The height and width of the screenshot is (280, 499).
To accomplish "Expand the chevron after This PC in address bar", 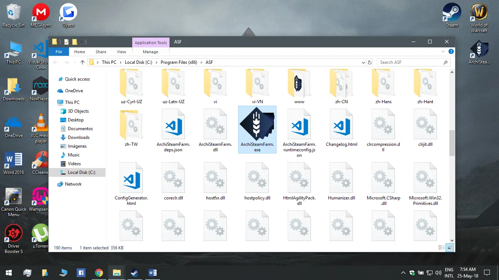I will (x=121, y=62).
